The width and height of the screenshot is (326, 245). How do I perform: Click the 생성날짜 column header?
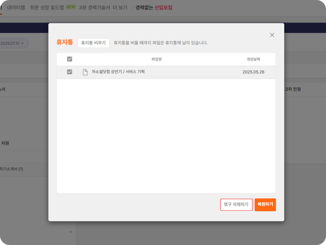253,59
